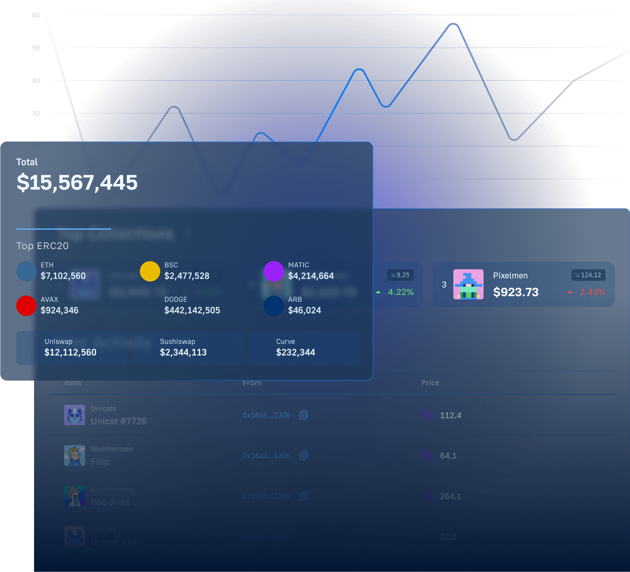Copy address in Filip row
Image resolution: width=630 pixels, height=572 pixels.
pyautogui.click(x=304, y=455)
